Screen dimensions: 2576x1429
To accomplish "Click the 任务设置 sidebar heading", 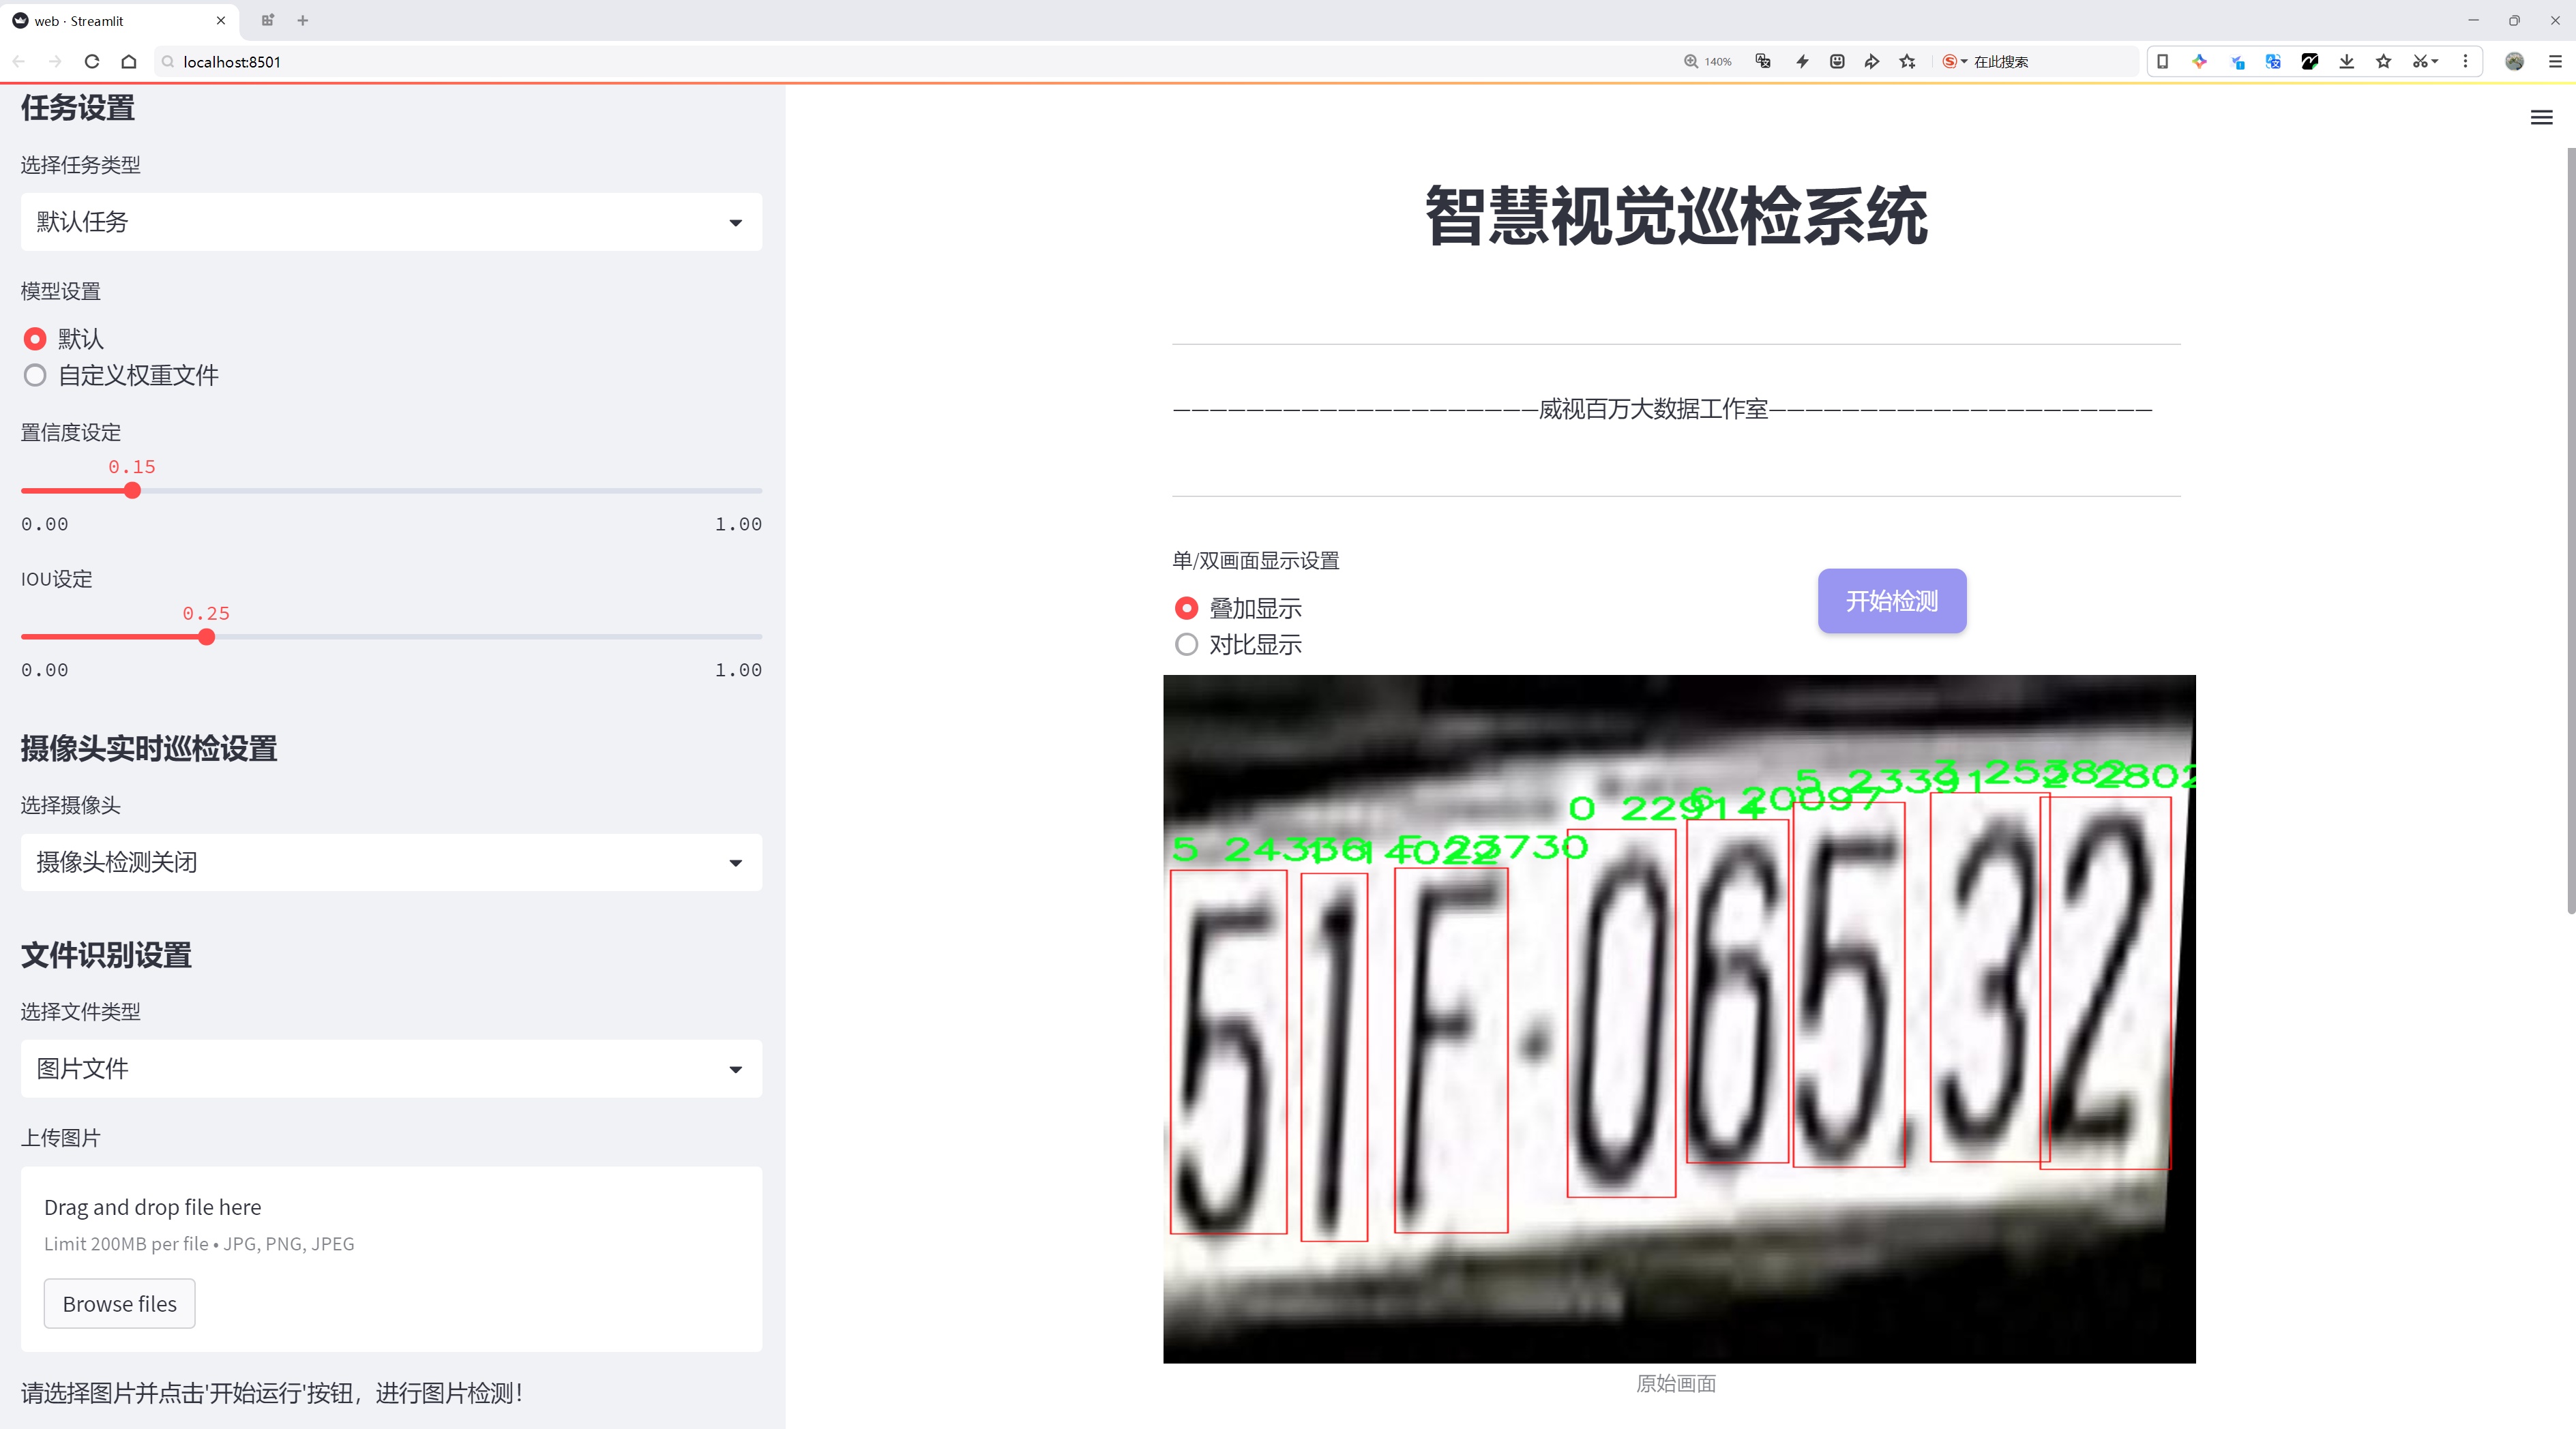I will (x=78, y=108).
